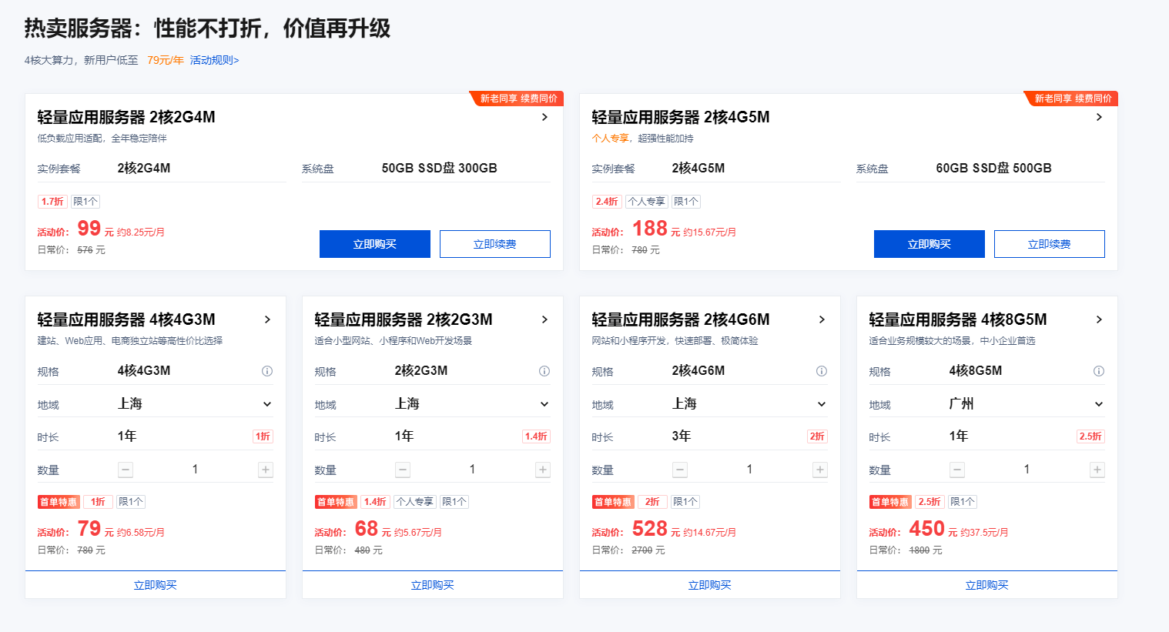
Task: Expand 广州 region dropdown on 4核8G5M card
Action: point(1099,404)
